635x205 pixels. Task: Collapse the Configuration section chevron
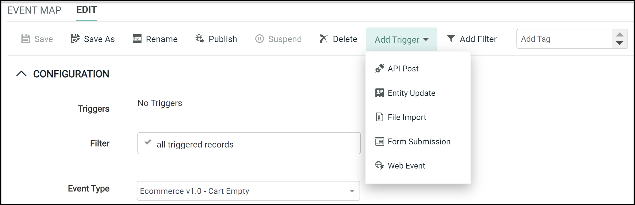point(21,74)
